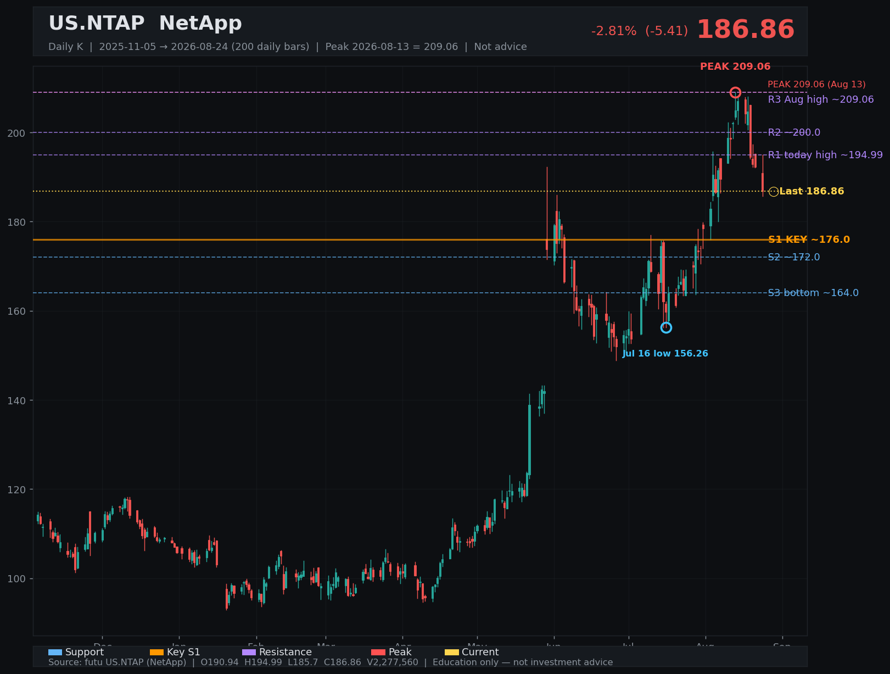The height and width of the screenshot is (674, 890).
Task: Click the bold 'PEAK 209.06' annotation above chart
Action: click(x=735, y=66)
